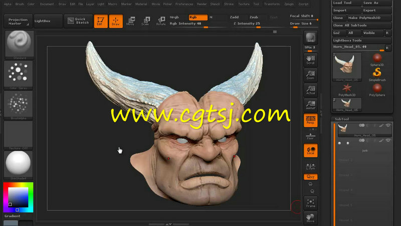Click the BPR render button
Image resolution: width=401 pixels, height=226 pixels.
coord(311,38)
